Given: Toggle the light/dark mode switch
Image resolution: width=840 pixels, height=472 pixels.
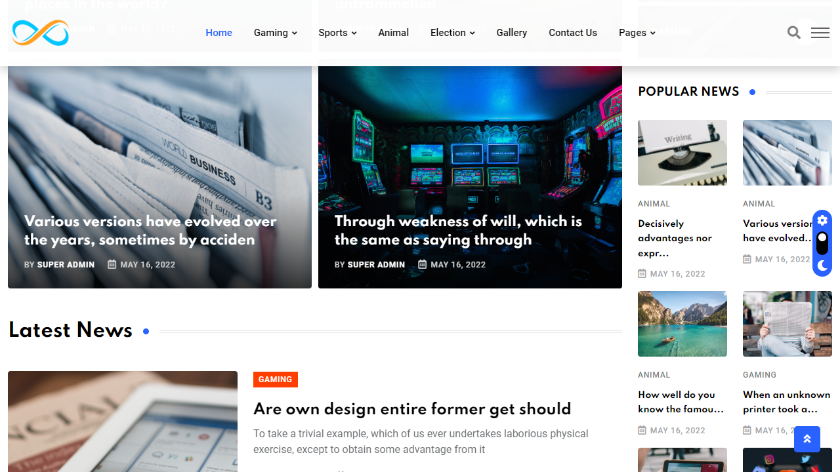Looking at the screenshot, I should pos(822,243).
